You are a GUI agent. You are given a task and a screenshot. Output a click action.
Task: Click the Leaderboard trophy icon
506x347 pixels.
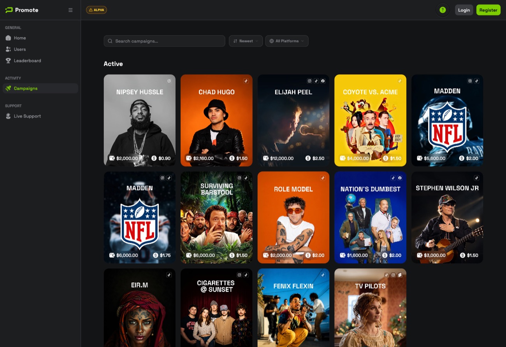[x=8, y=61]
